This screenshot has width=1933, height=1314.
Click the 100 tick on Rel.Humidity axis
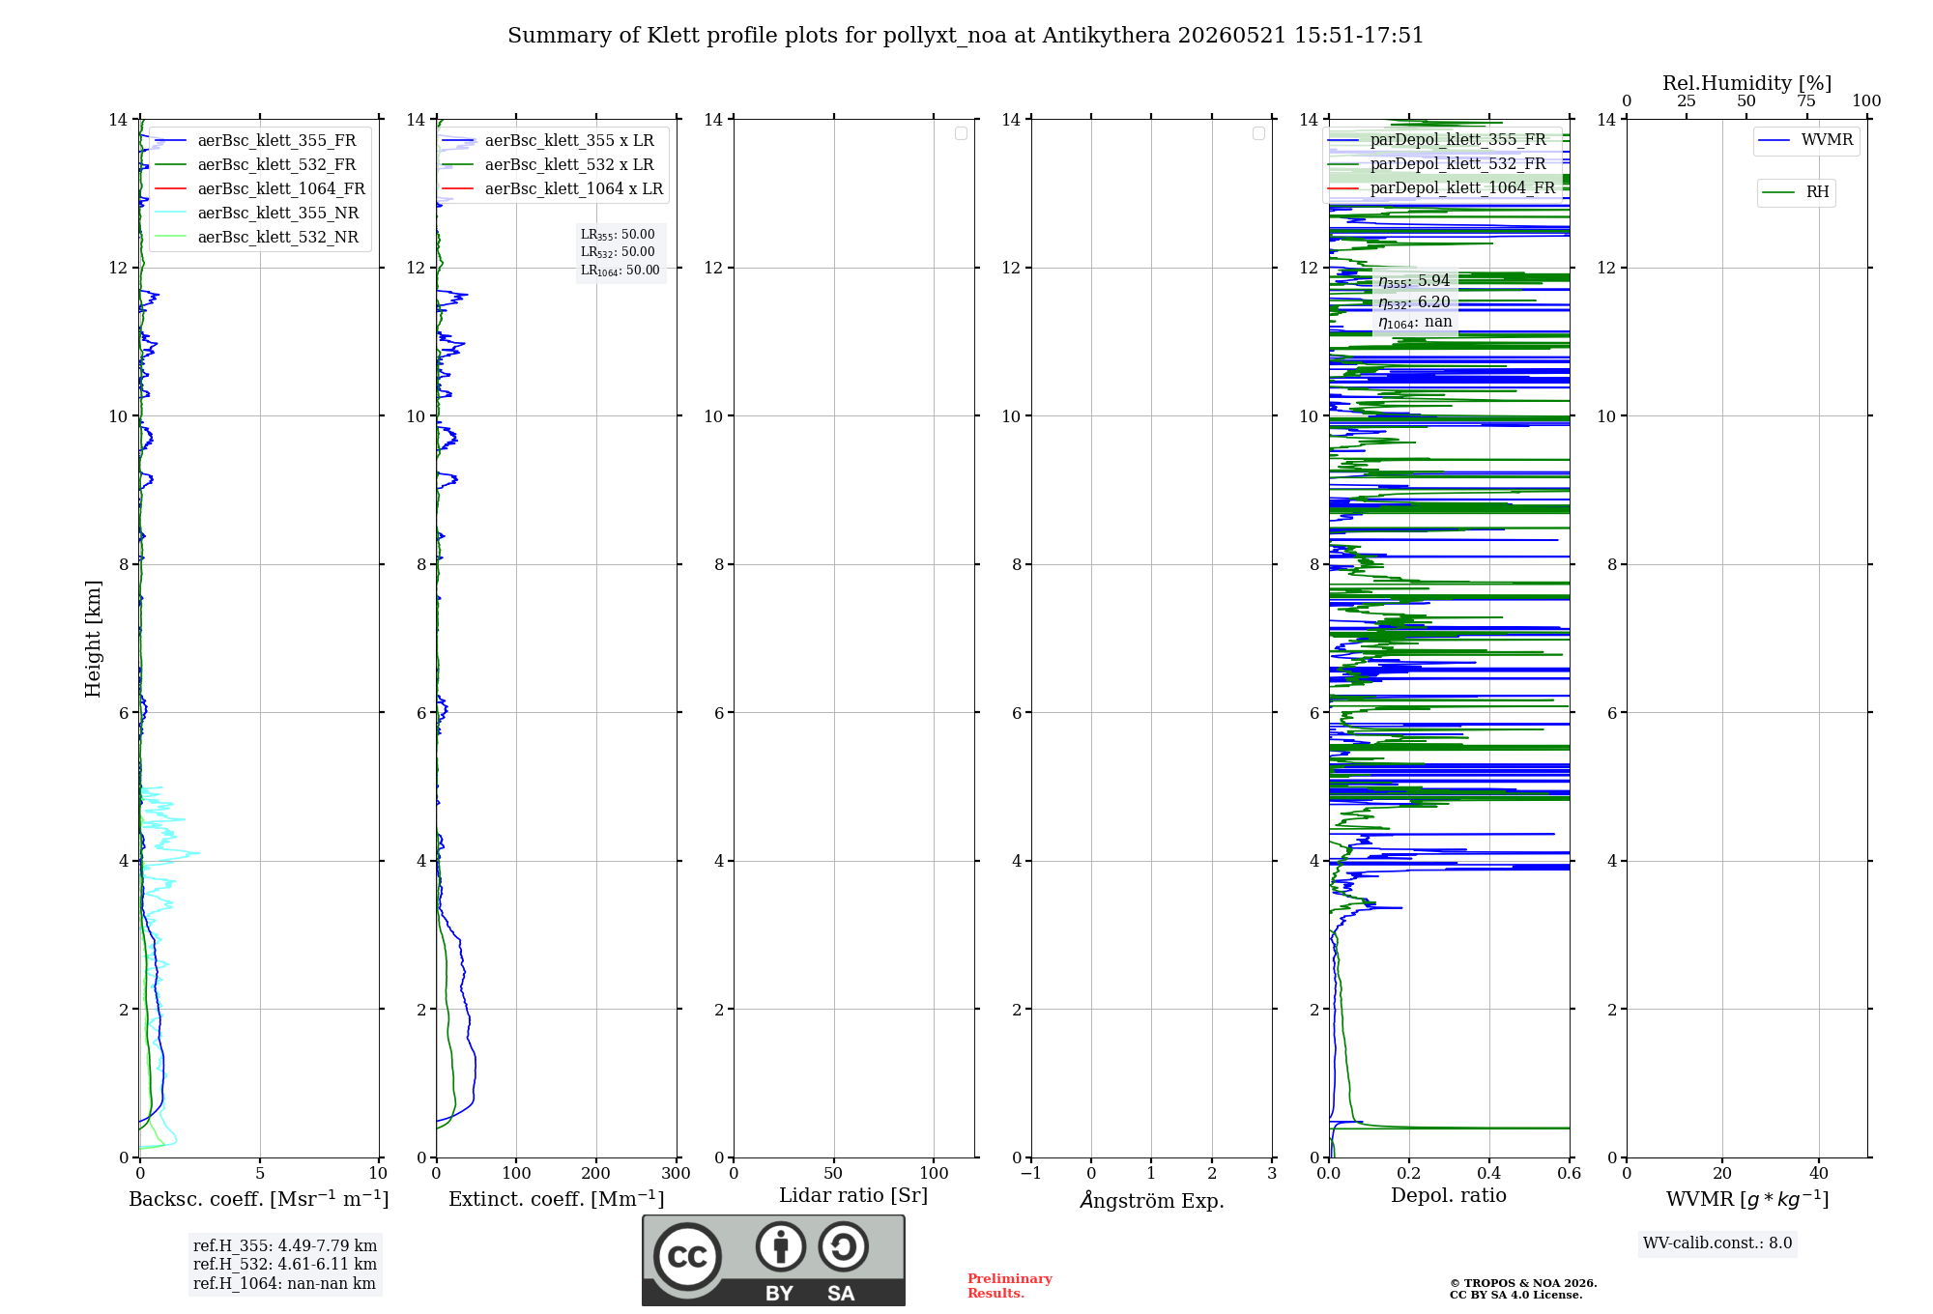pyautogui.click(x=1866, y=101)
